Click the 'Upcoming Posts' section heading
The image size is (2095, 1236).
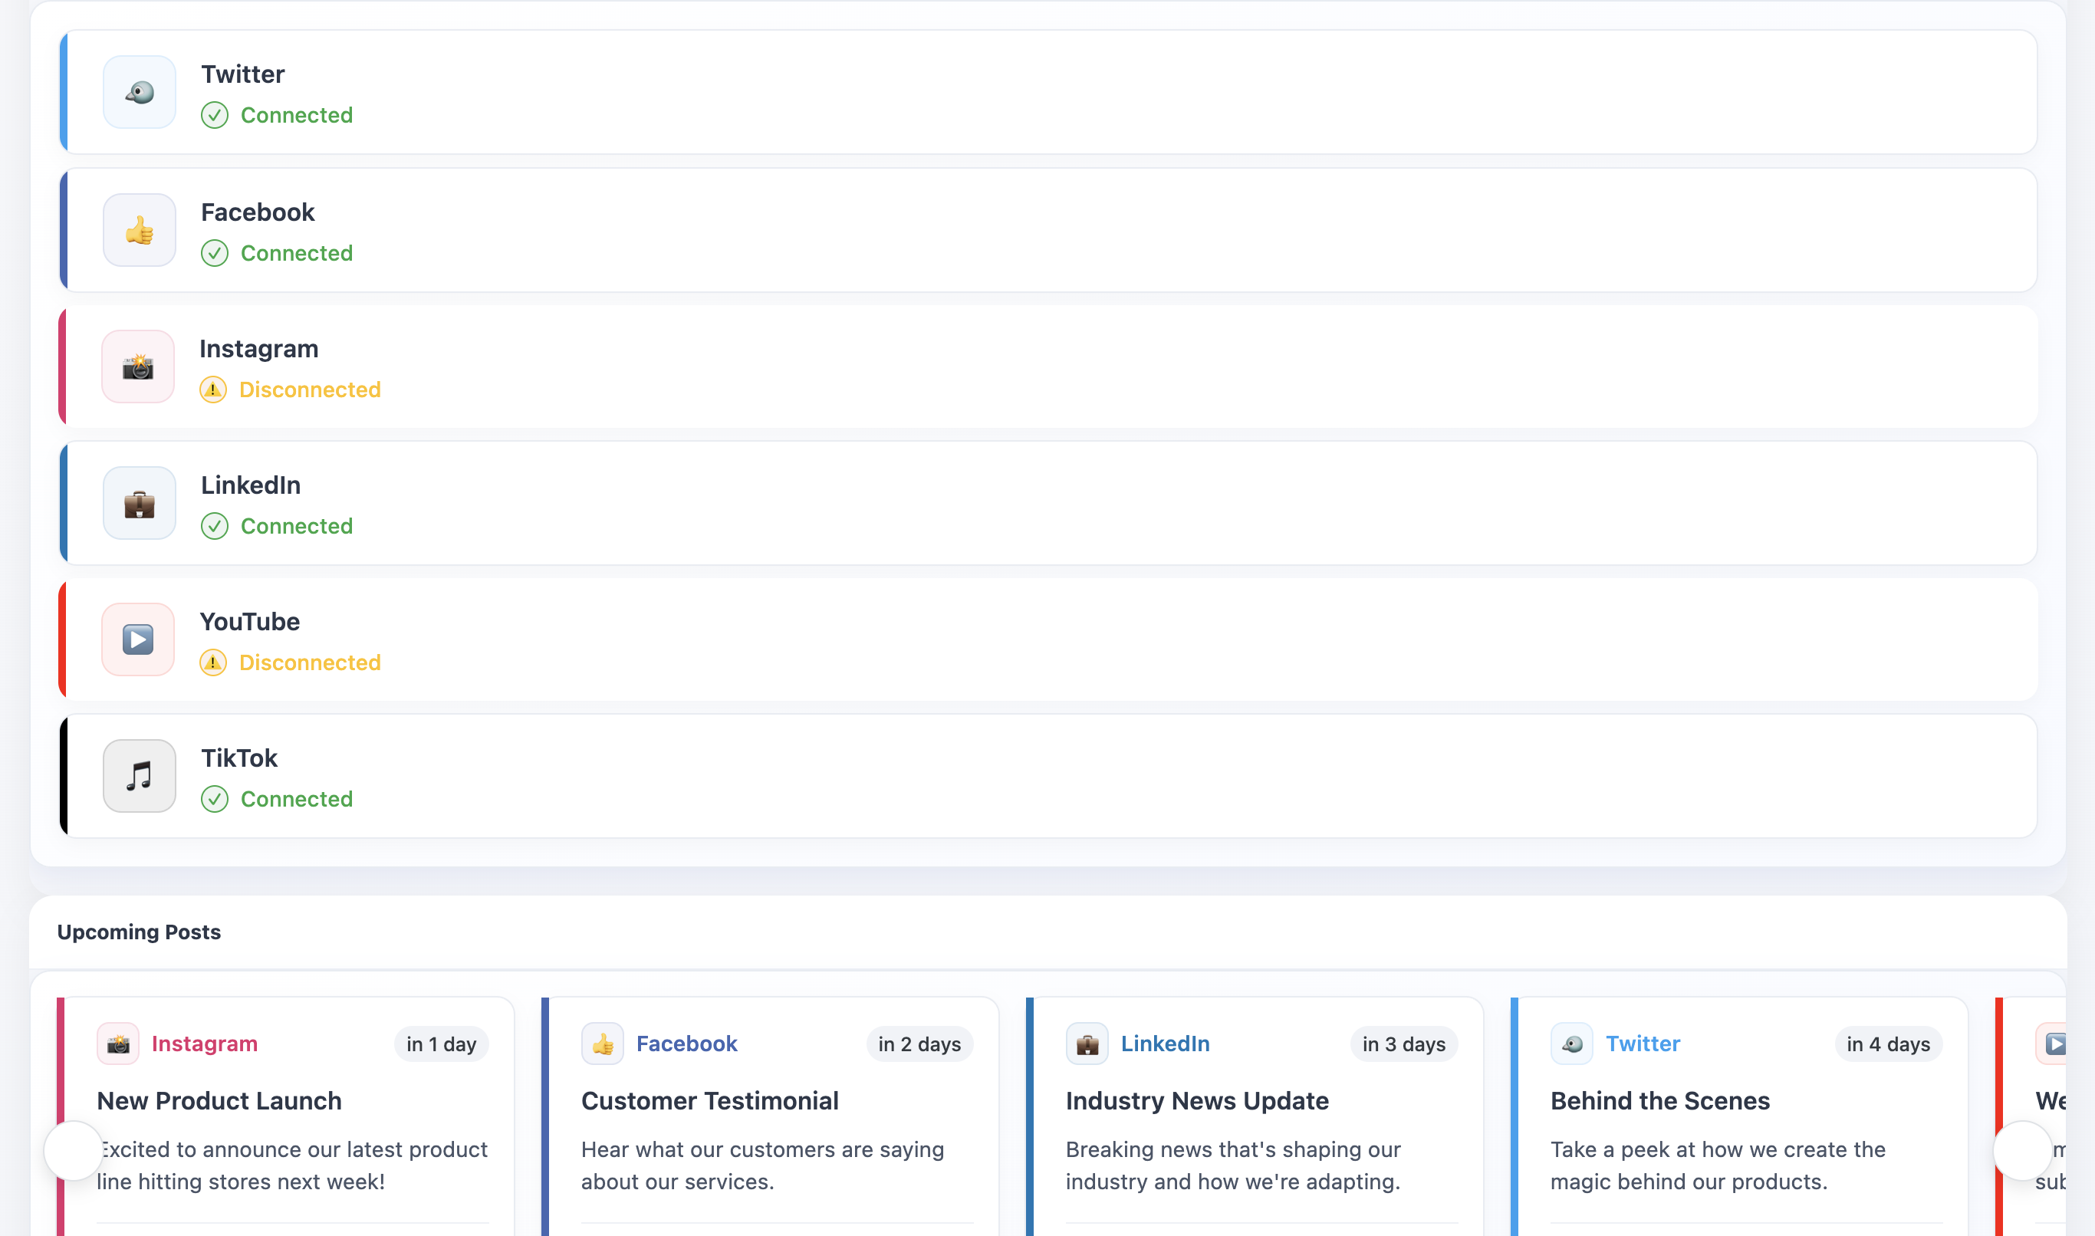(139, 933)
